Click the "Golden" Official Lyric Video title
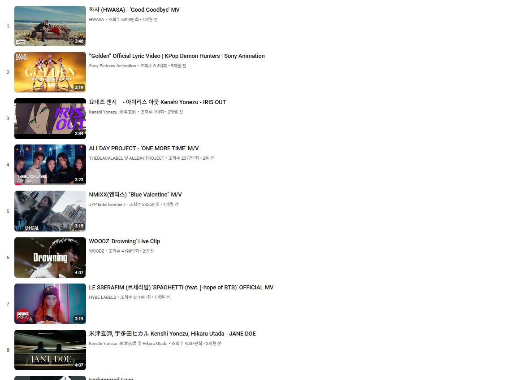506x380 pixels. coord(177,56)
